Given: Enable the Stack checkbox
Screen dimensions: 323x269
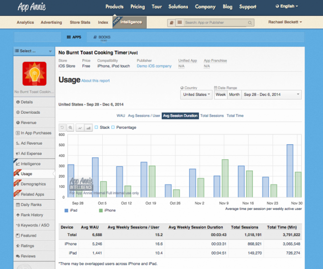Looking at the screenshot, I should (97, 128).
